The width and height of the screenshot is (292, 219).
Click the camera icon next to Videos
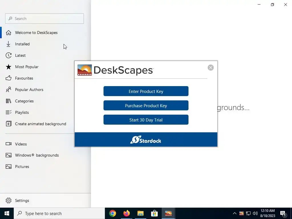tap(8, 144)
